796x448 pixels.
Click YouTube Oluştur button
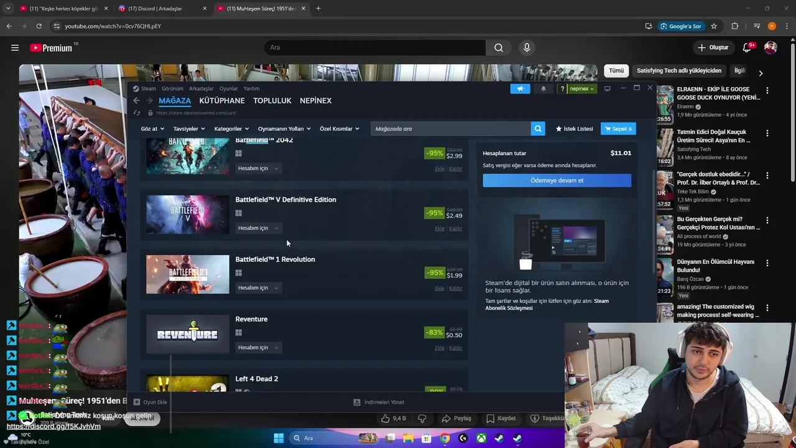point(713,47)
